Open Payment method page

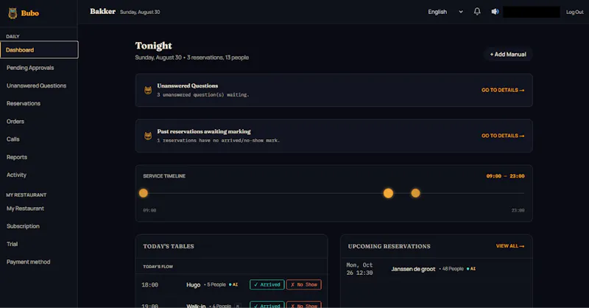28,262
